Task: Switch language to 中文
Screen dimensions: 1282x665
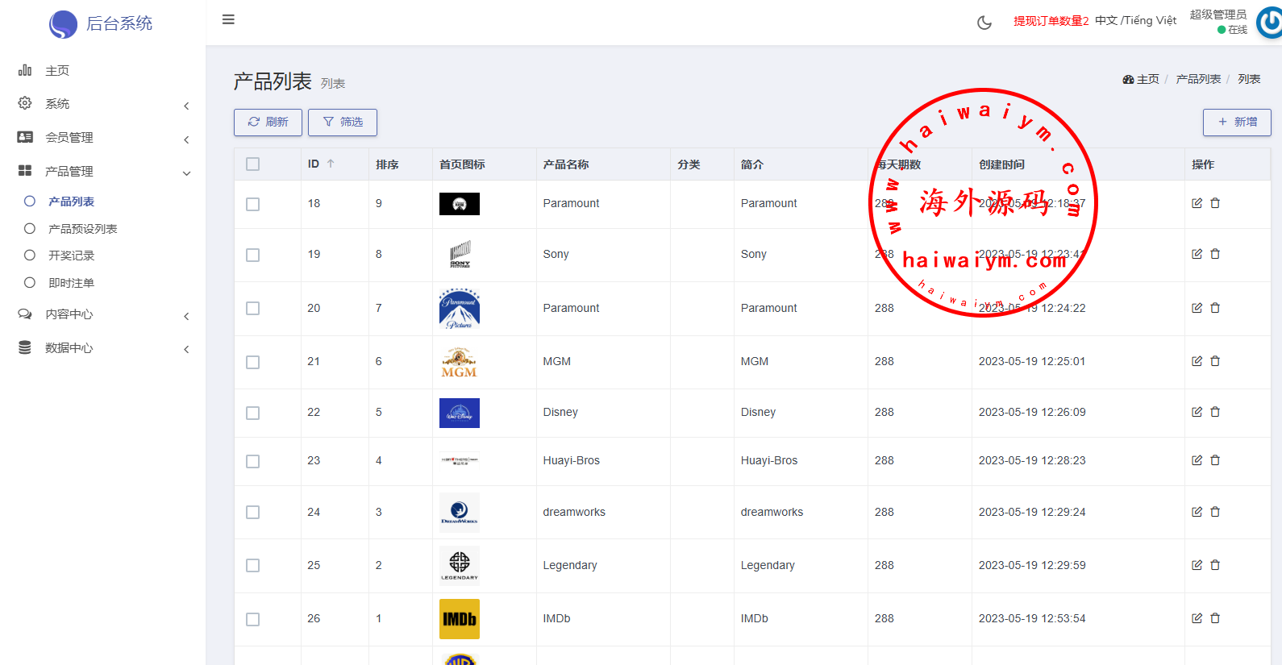Action: coord(1106,21)
